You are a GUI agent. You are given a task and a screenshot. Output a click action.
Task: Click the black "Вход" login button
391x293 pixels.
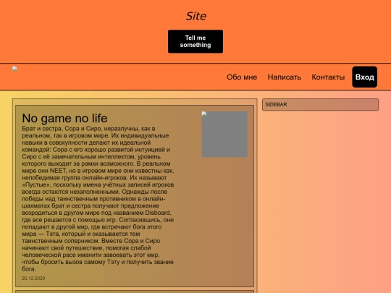(x=364, y=77)
